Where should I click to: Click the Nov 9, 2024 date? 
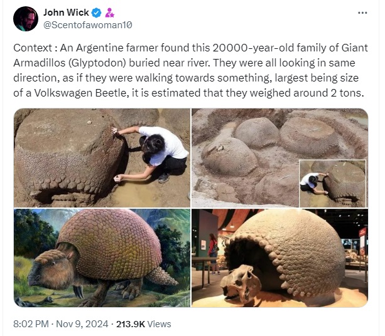tap(82, 324)
